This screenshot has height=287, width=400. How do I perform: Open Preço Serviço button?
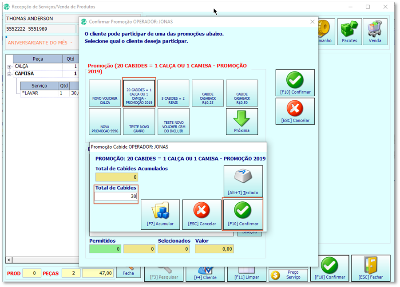click(x=288, y=275)
